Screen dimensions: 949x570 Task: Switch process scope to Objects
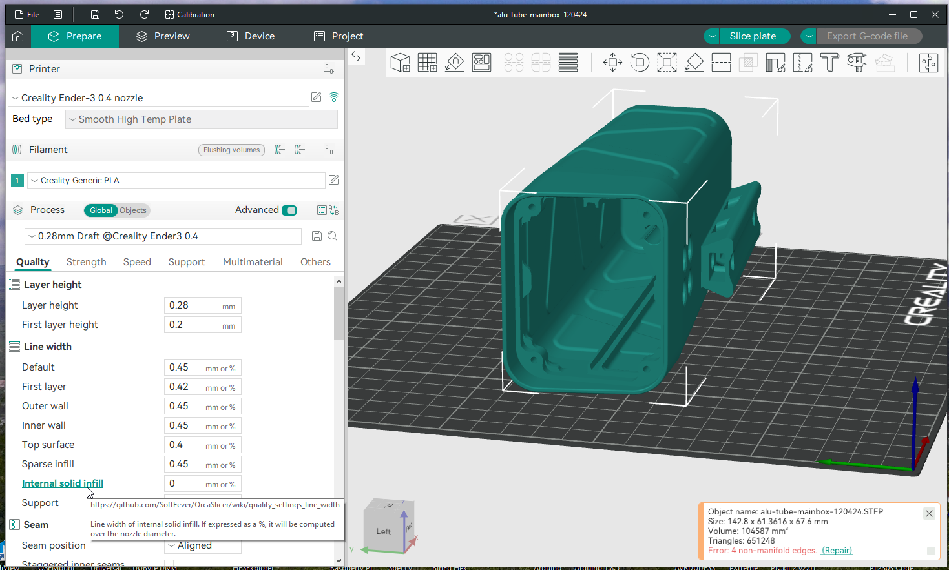[133, 210]
